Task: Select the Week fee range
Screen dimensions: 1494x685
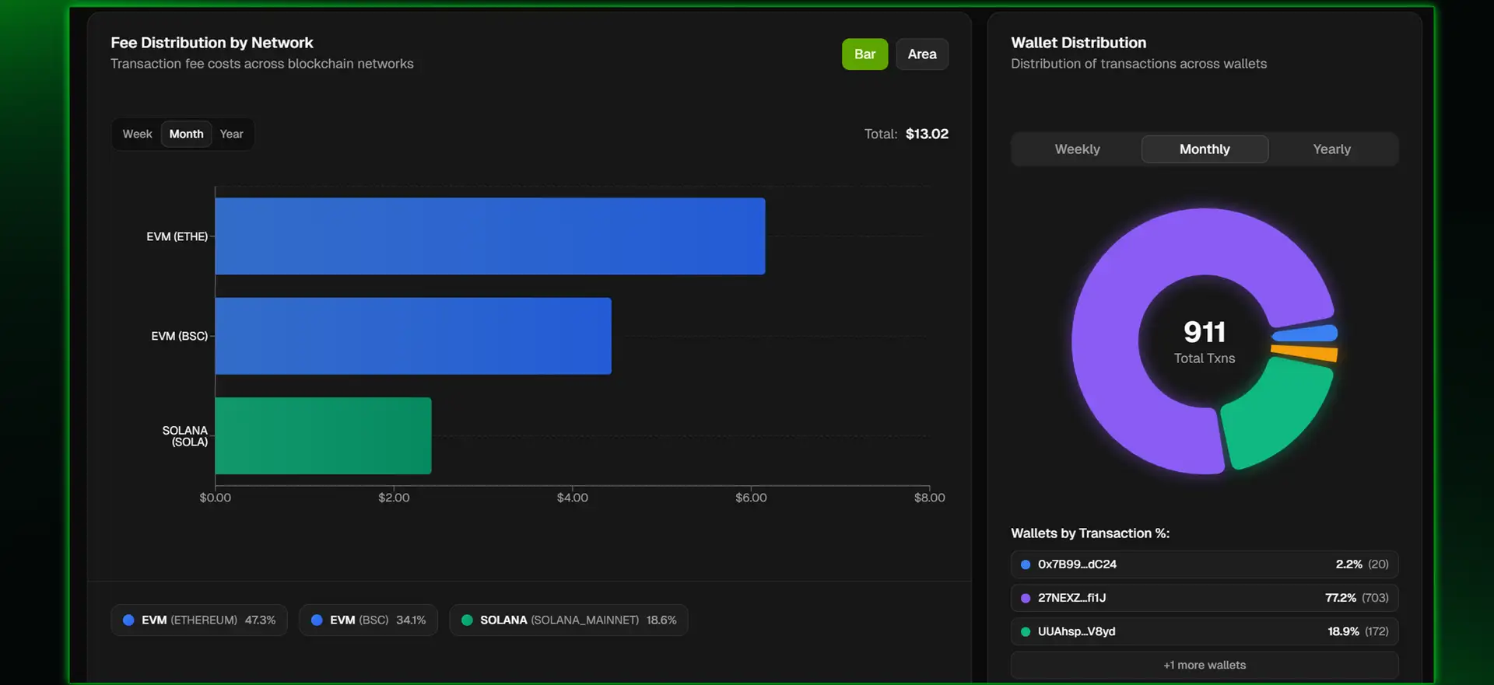Action: tap(138, 134)
